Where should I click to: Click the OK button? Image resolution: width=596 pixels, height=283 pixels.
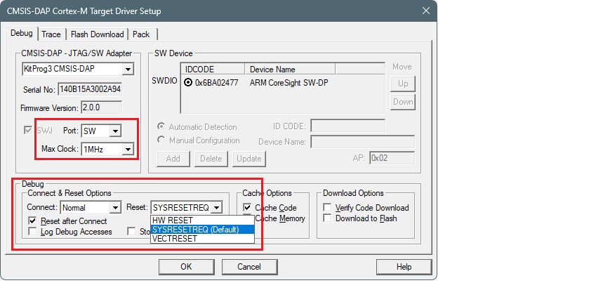coord(186,267)
